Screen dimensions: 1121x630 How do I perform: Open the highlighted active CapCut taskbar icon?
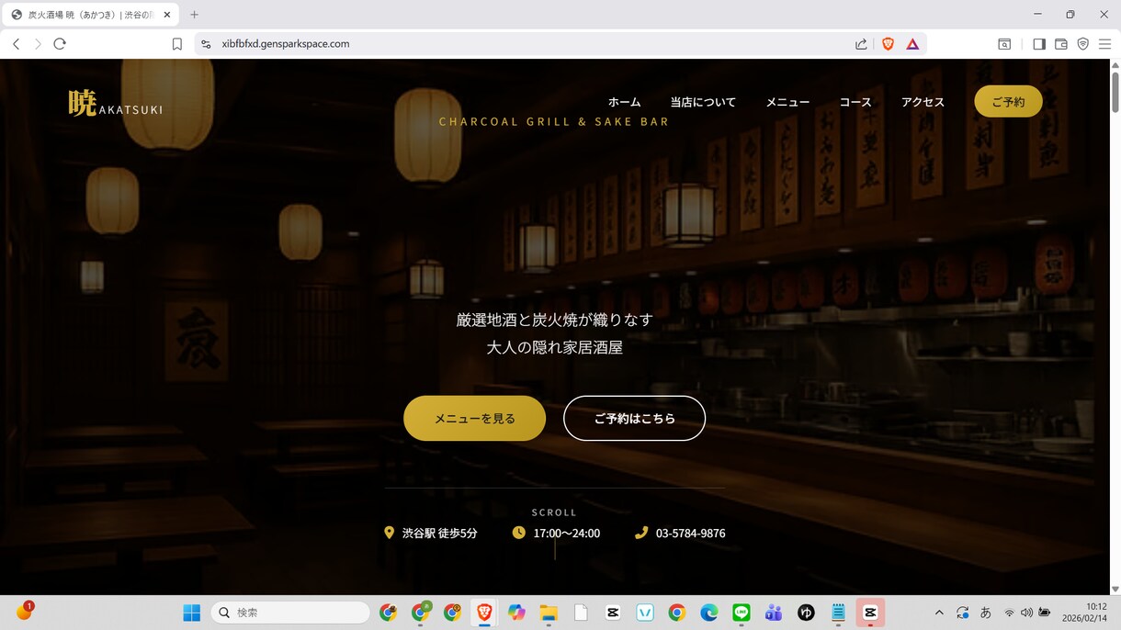(x=870, y=613)
